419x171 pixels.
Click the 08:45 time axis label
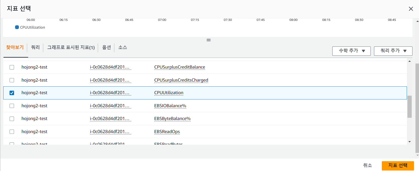[392, 20]
